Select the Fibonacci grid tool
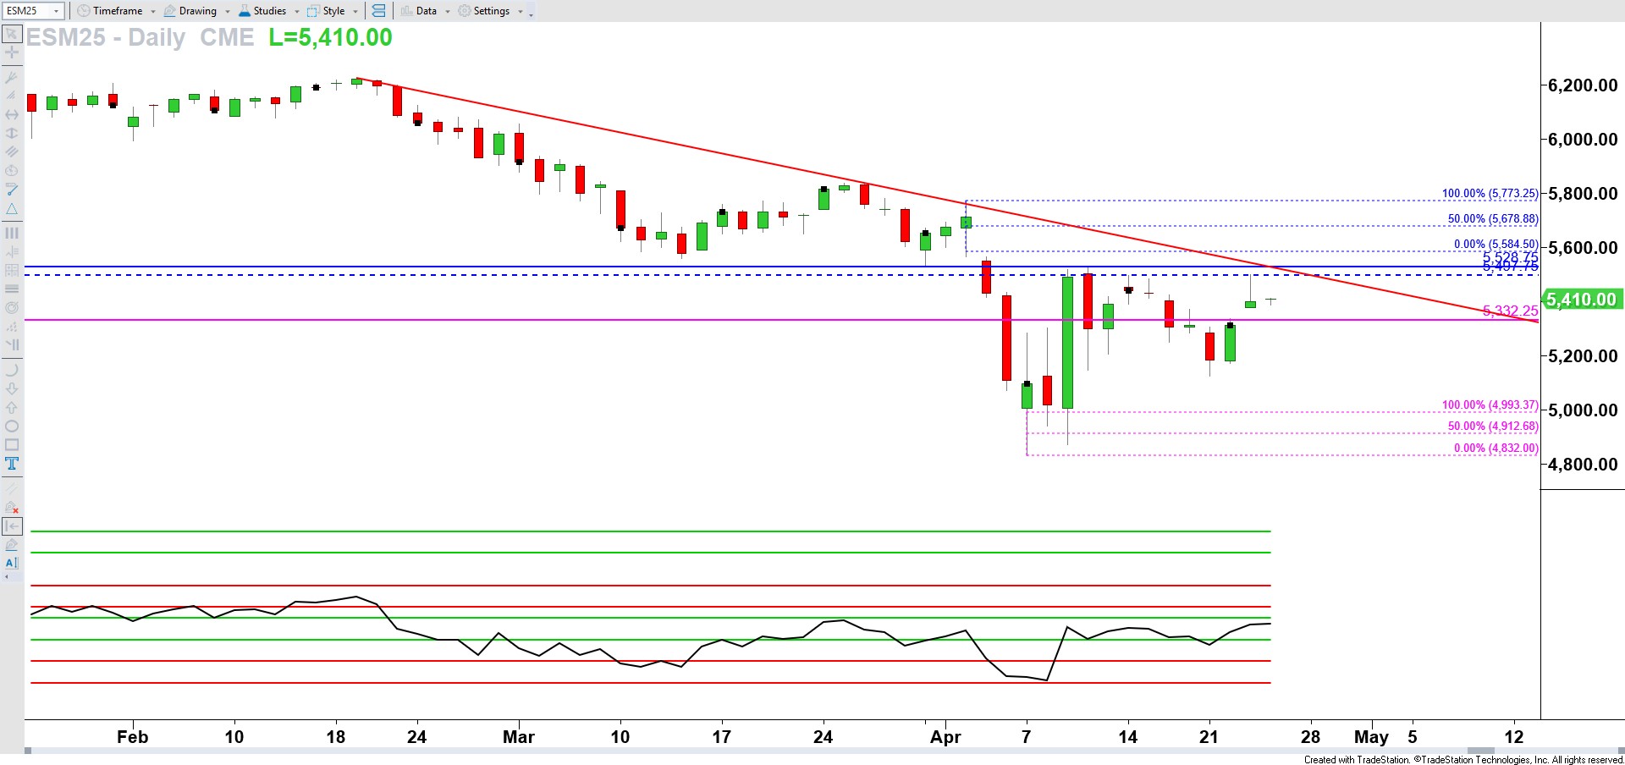Screen dimensions: 1625x765 [x=12, y=270]
